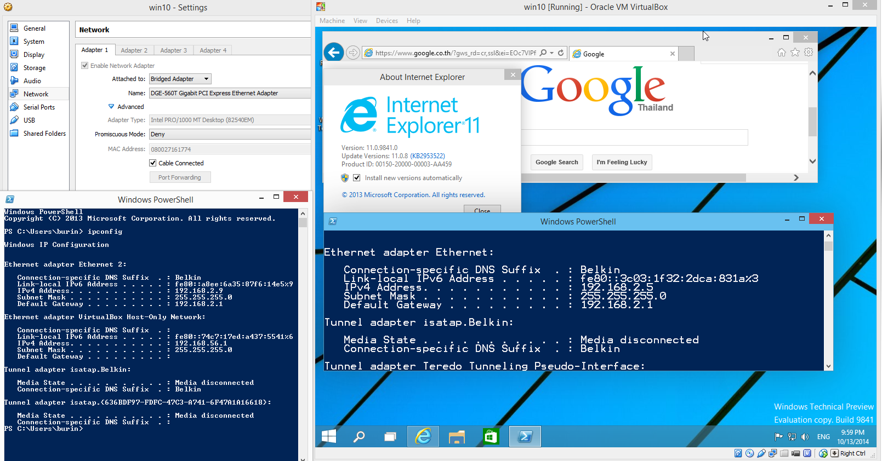Click Google Search button
882x461 pixels.
click(x=556, y=162)
